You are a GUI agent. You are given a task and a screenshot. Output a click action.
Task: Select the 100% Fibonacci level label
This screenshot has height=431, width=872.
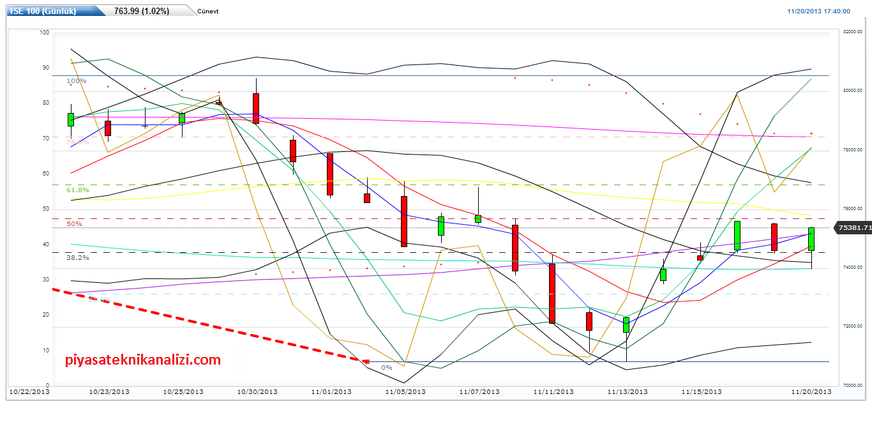coord(77,81)
